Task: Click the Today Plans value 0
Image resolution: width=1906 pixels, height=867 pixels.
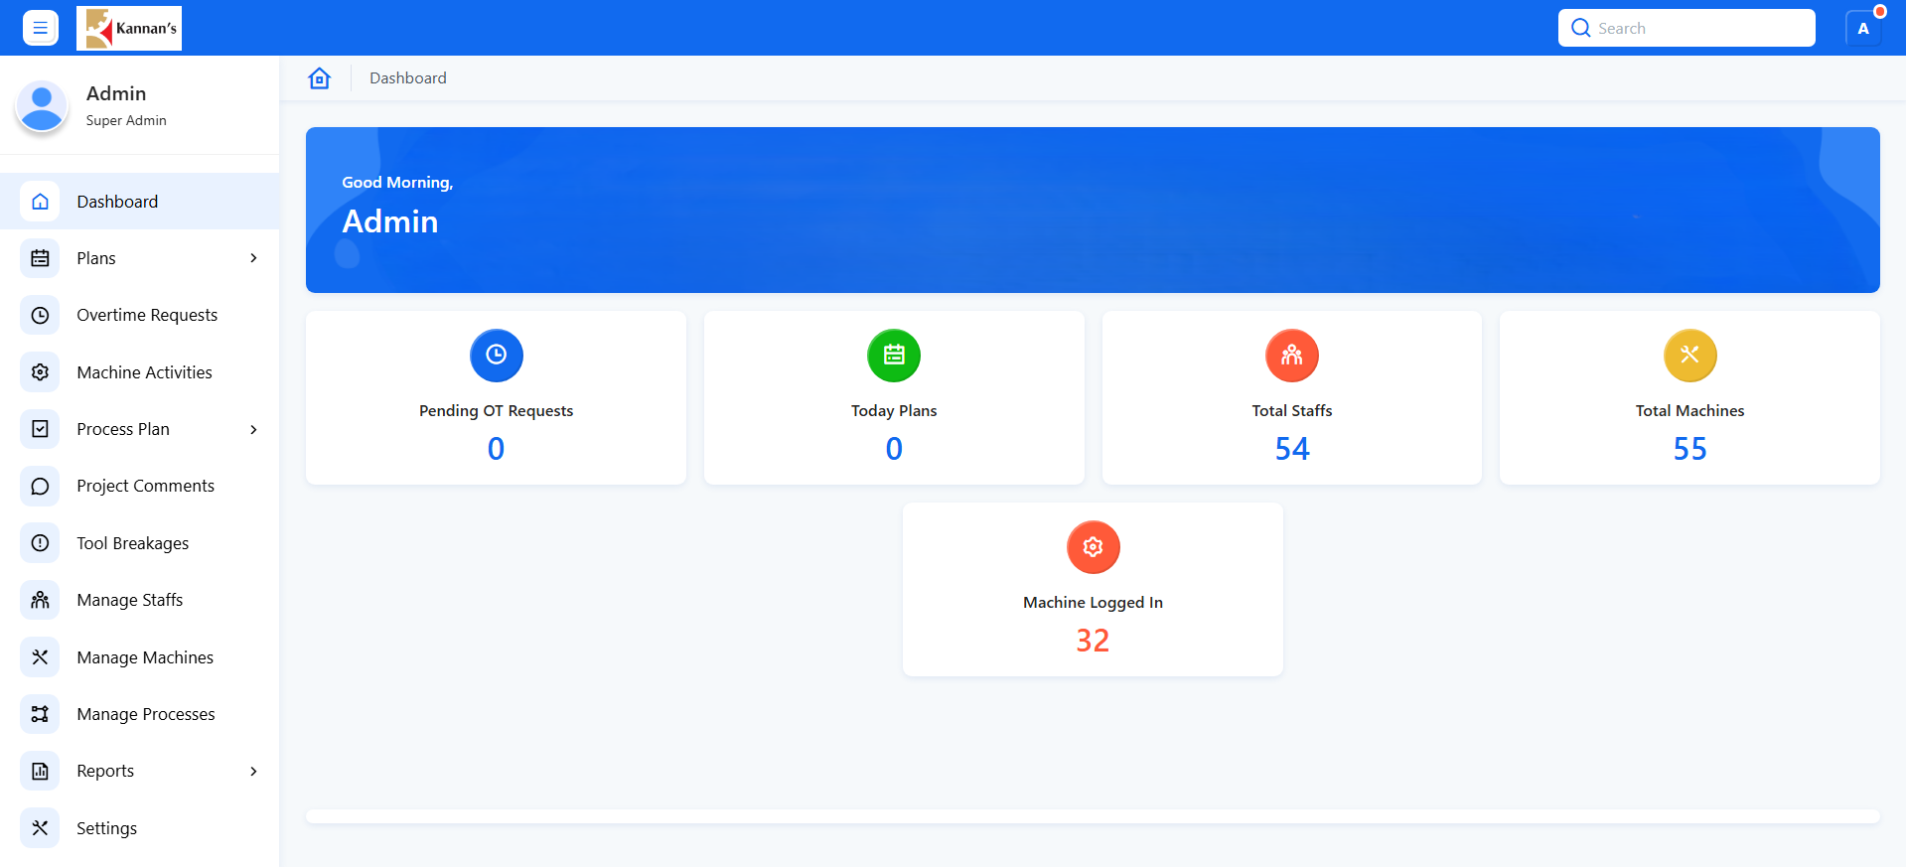Action: [x=894, y=449]
